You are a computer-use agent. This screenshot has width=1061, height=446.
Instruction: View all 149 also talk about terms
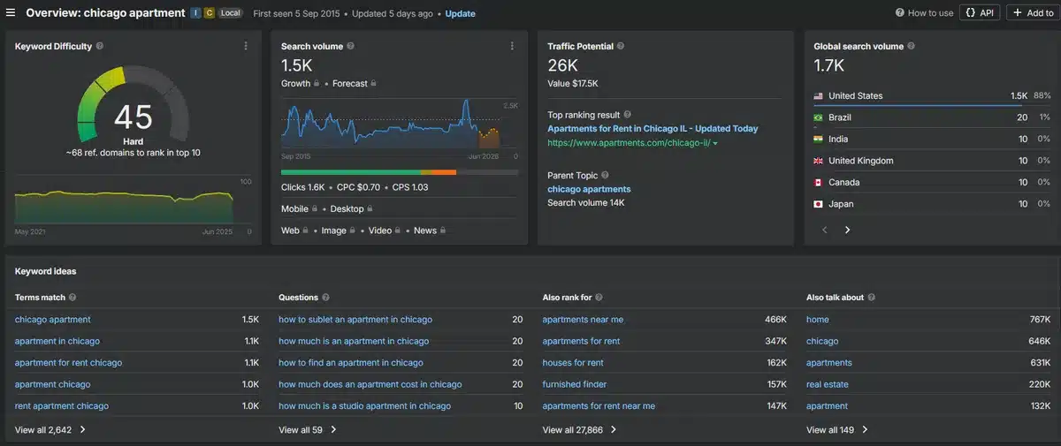[x=837, y=430]
